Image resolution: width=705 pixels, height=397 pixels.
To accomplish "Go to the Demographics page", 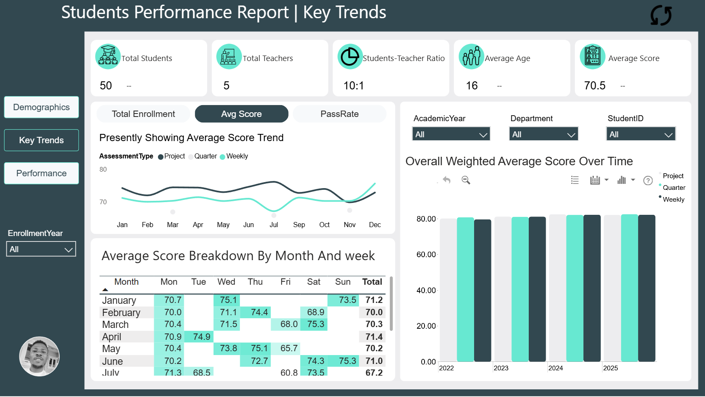I will click(42, 107).
